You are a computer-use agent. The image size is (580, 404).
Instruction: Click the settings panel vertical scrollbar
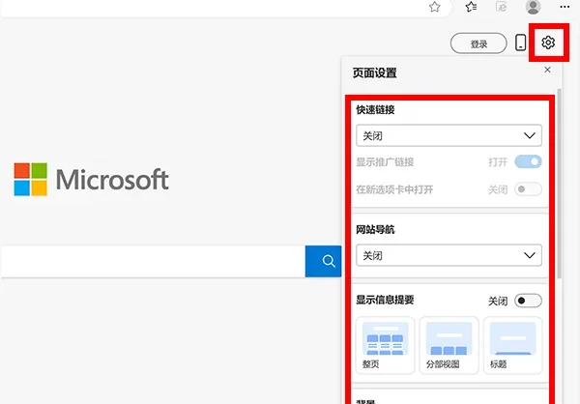[x=560, y=183]
